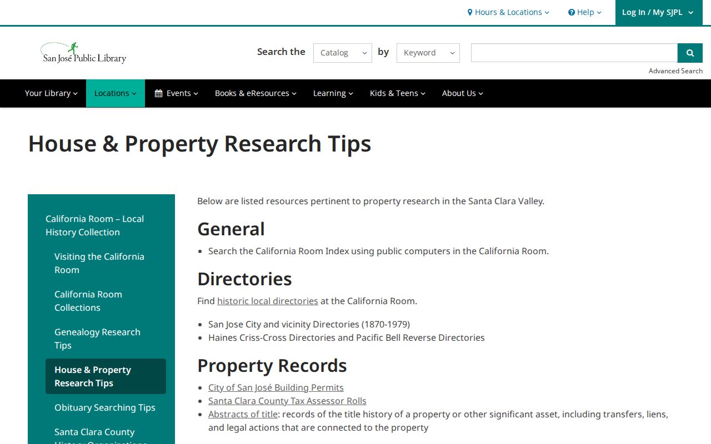
Task: Open the Learning menu
Action: [x=333, y=93]
